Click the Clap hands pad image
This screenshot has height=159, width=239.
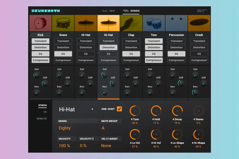131,23
